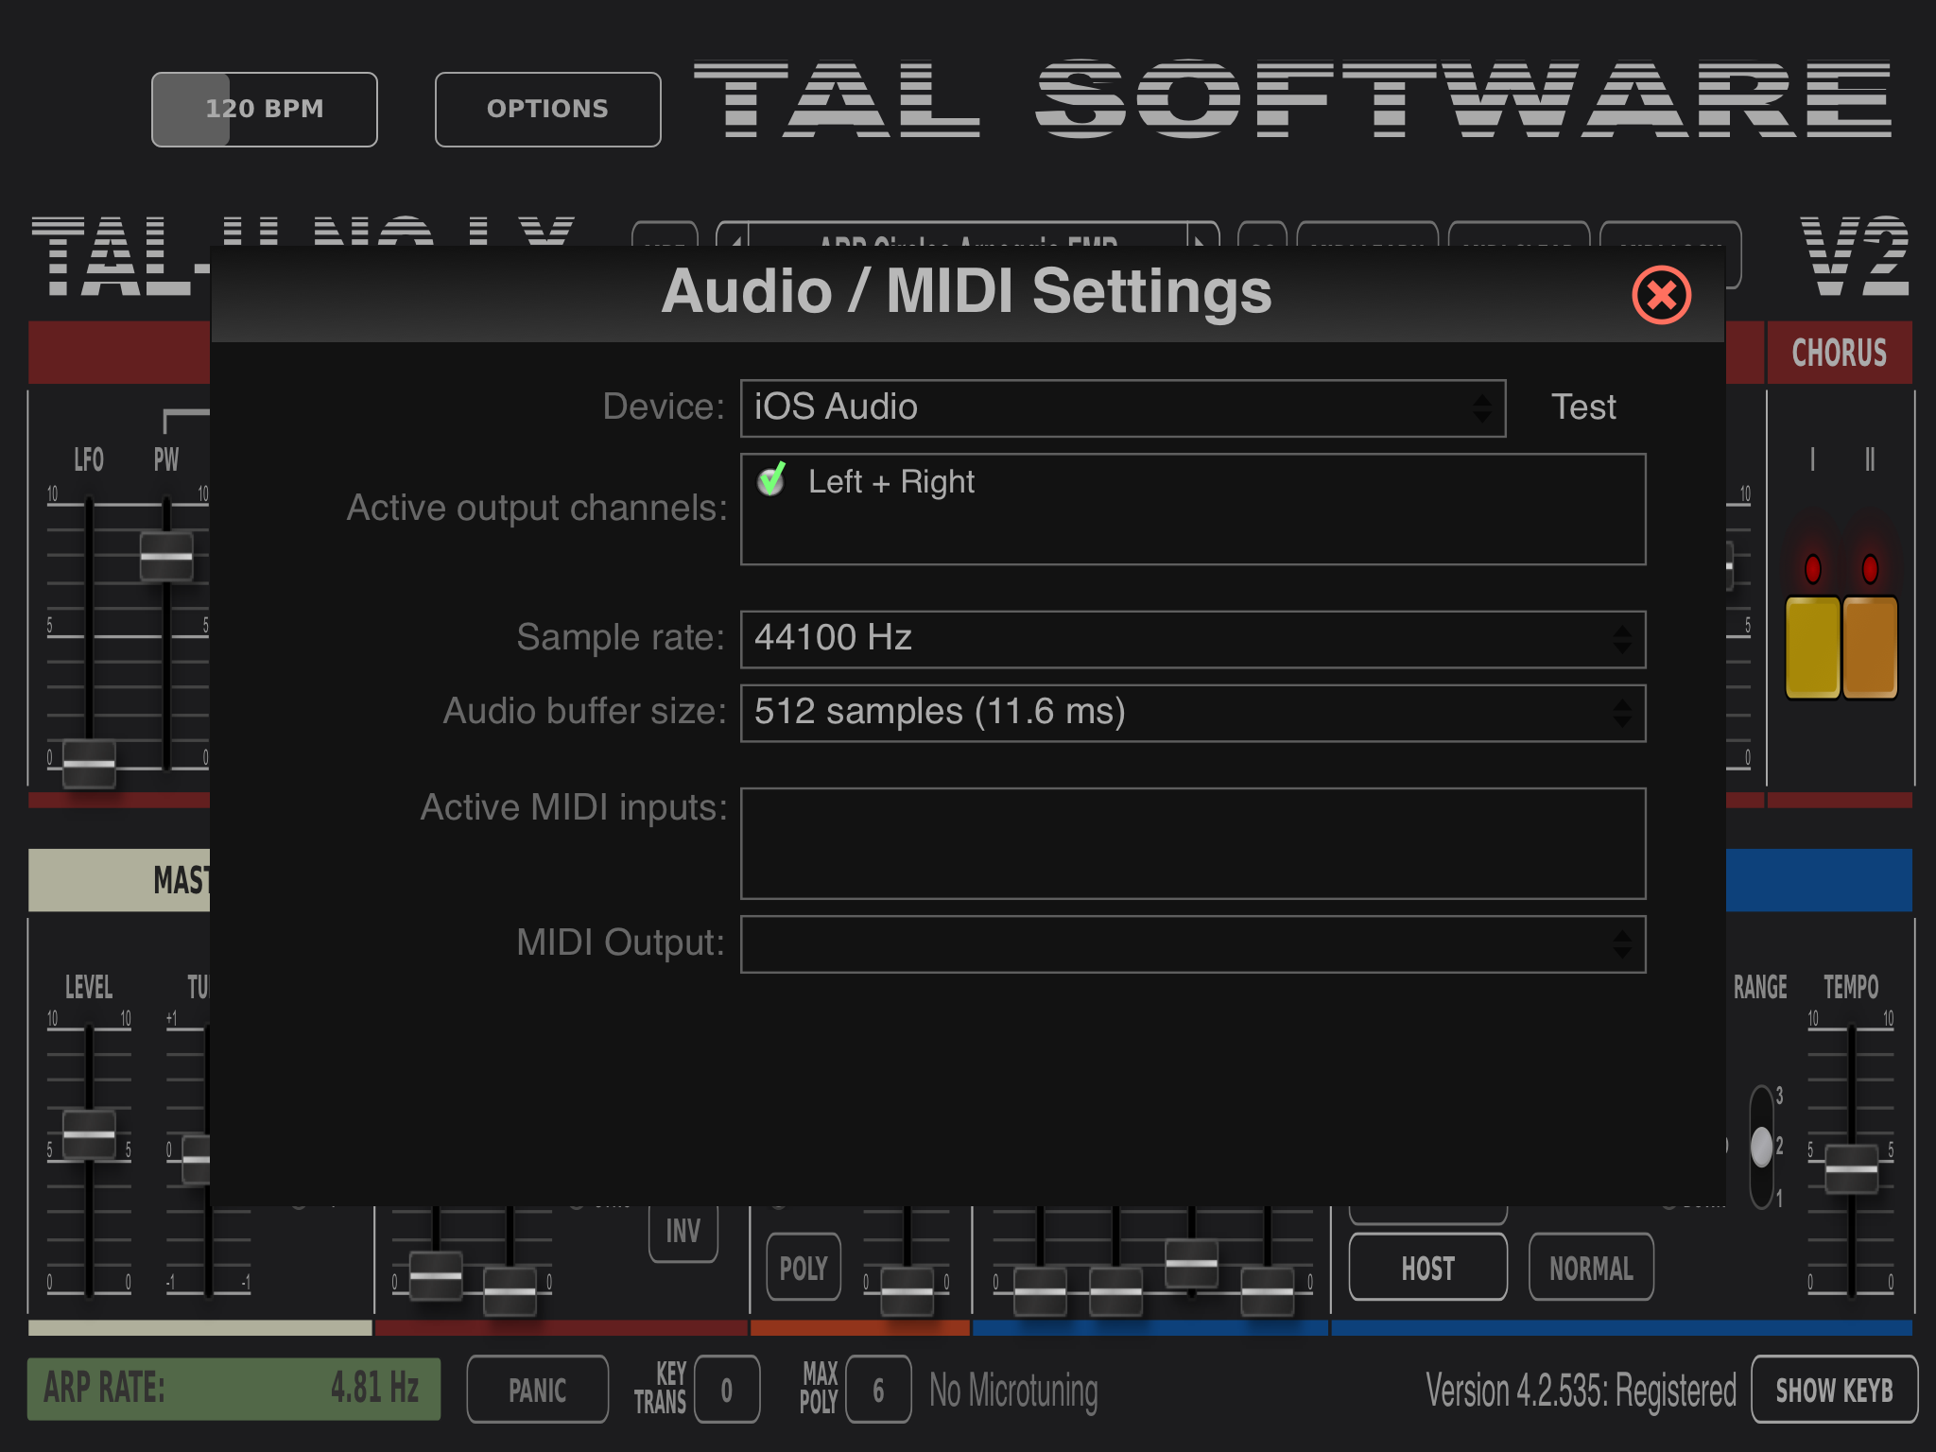Toggle Chorus I yellow button
This screenshot has height=1452, width=1936.
click(x=1812, y=647)
